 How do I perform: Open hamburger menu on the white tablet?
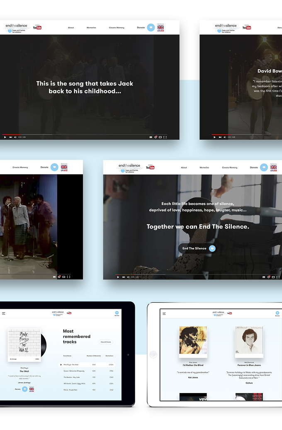164,313
